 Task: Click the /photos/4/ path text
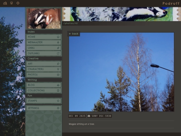pyautogui.click(x=70, y=24)
